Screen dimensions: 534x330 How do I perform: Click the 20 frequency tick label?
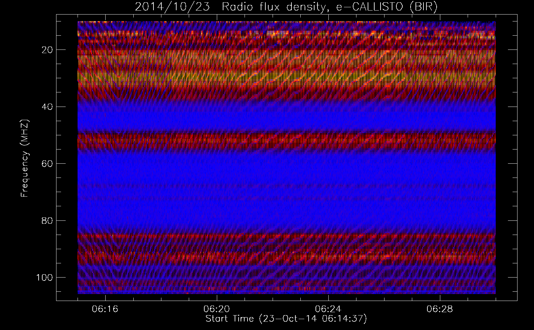(x=47, y=50)
